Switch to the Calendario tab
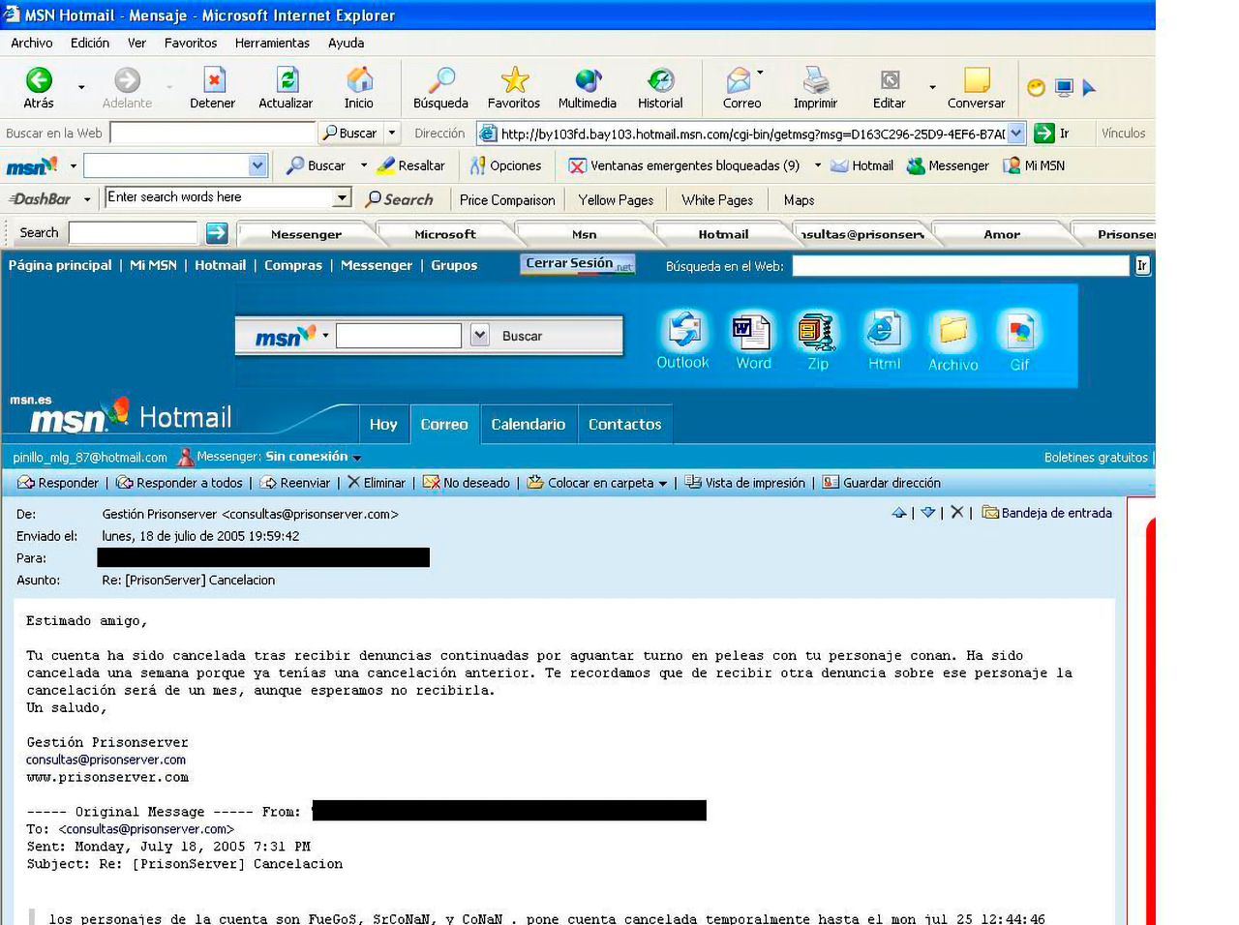This screenshot has height=925, width=1239. pos(529,424)
